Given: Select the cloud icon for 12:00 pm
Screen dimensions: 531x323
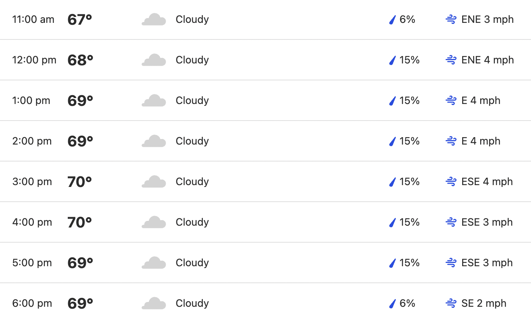Looking at the screenshot, I should [x=154, y=60].
